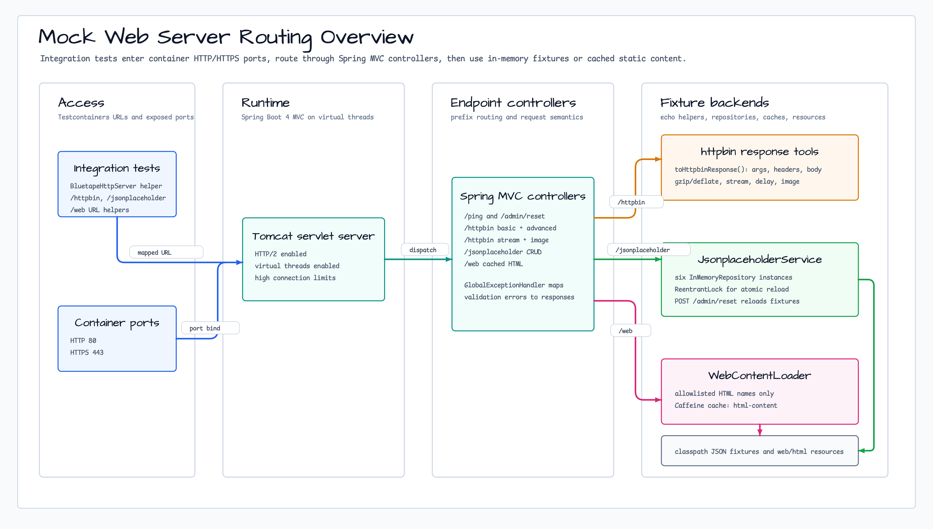Click 'gzip/deflate, stream, delay, image' line
Image resolution: width=933 pixels, height=529 pixels.
[x=737, y=182]
